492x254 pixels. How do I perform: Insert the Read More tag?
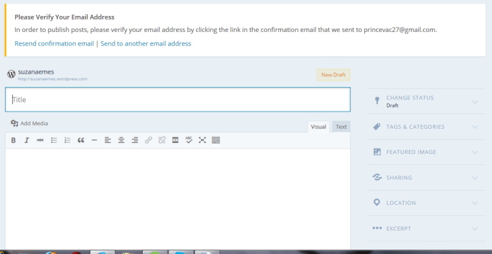pos(175,140)
